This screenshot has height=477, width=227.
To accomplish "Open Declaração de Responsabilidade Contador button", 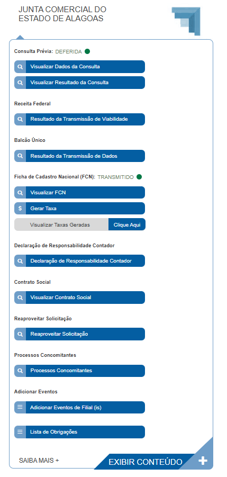I will click(79, 260).
